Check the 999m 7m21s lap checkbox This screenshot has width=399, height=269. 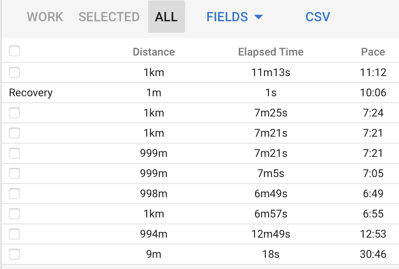coord(14,153)
